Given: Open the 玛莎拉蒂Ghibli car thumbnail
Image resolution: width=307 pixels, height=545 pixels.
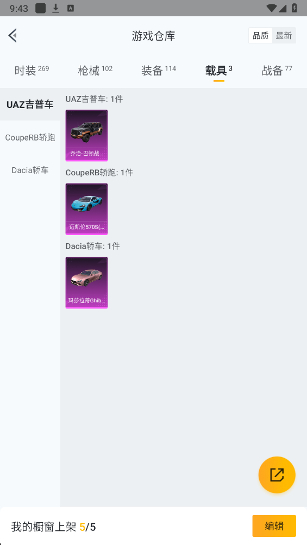Looking at the screenshot, I should [x=87, y=283].
